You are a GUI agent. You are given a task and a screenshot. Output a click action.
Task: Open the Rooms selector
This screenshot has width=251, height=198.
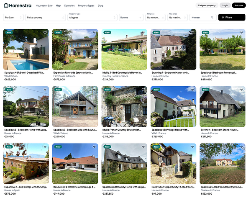pos(131,18)
